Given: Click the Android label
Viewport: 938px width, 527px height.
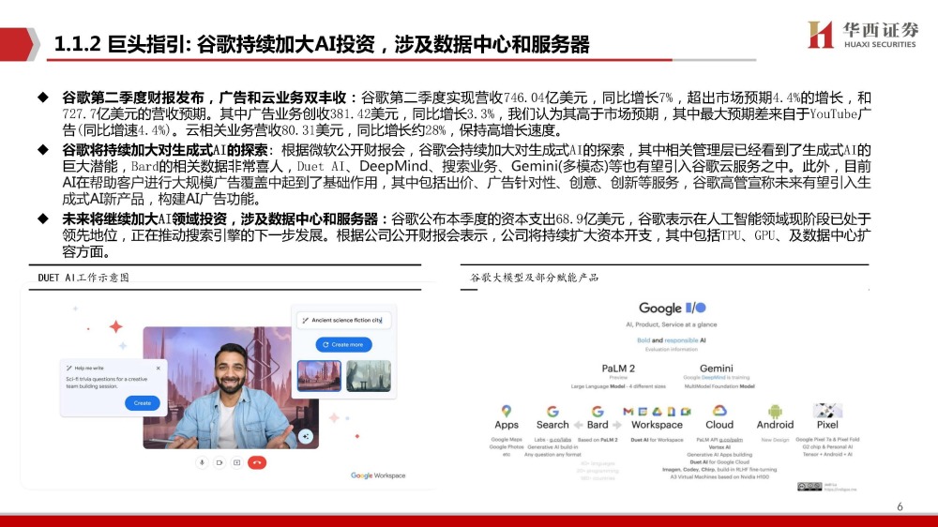Looking at the screenshot, I should point(776,425).
